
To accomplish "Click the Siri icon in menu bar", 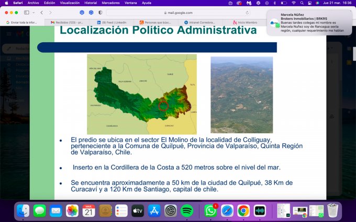I will (x=317, y=3).
